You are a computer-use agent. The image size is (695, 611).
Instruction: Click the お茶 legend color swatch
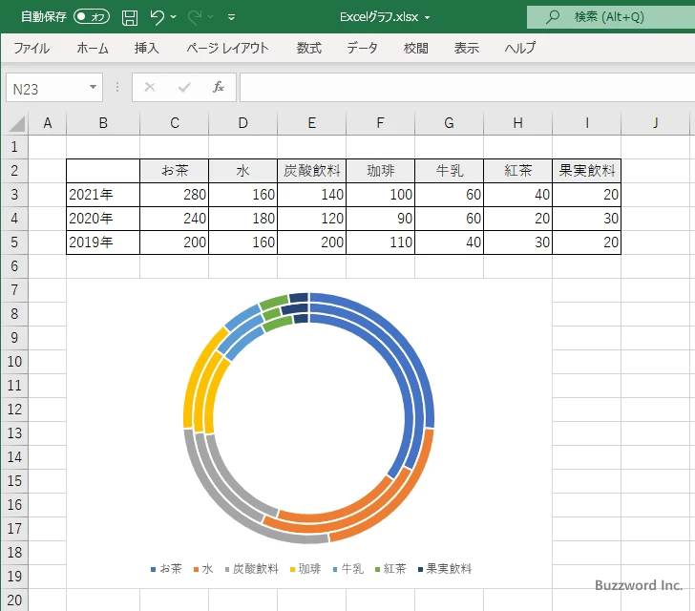154,570
